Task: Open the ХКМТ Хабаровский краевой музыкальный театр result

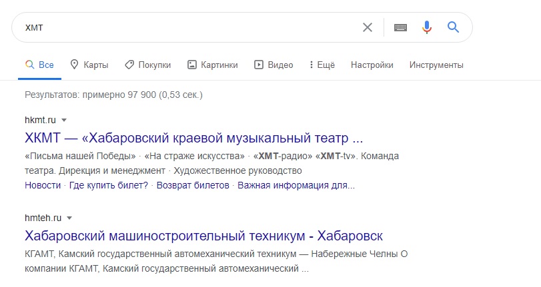Action: coord(194,138)
